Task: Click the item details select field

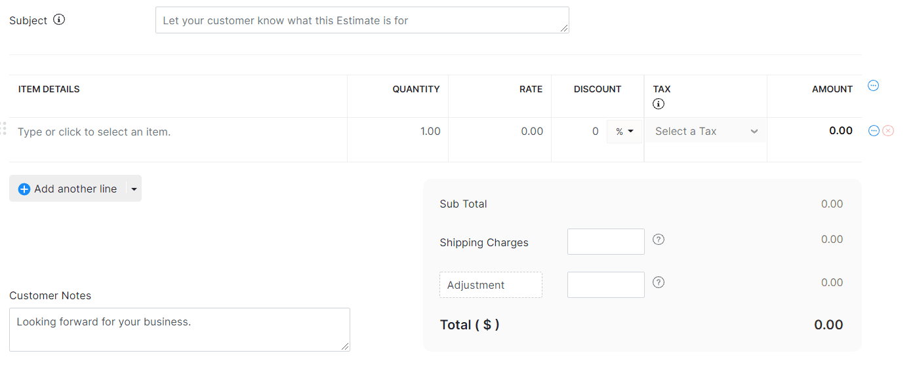Action: click(178, 132)
